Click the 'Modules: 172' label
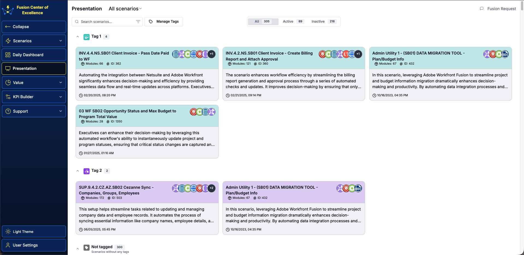This screenshot has width=524, height=255. (95, 198)
